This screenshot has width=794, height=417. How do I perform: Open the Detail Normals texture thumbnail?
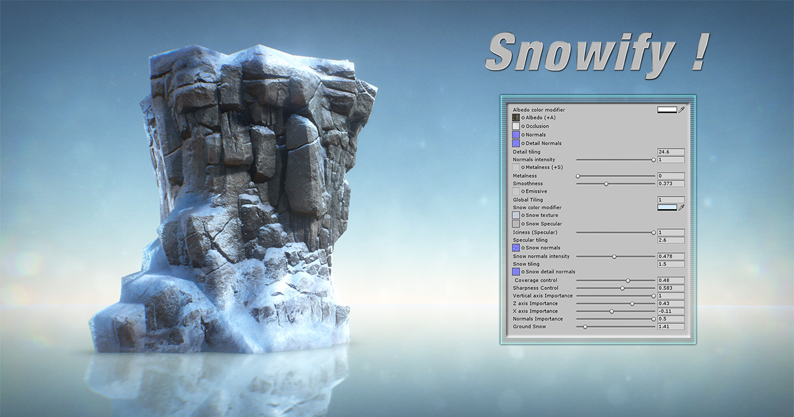point(516,143)
